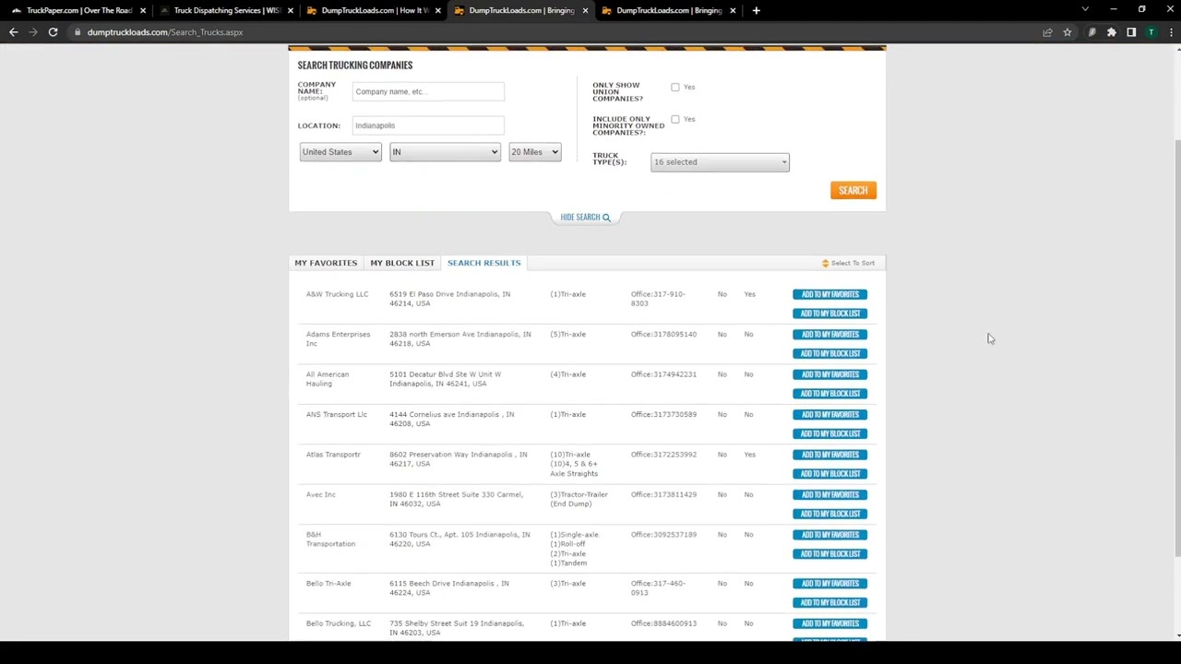
Task: Add All American Hauling to block list
Action: point(829,394)
